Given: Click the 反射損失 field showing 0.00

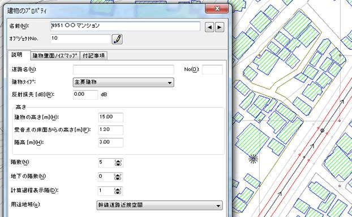Looking at the screenshot, I should click(85, 95).
